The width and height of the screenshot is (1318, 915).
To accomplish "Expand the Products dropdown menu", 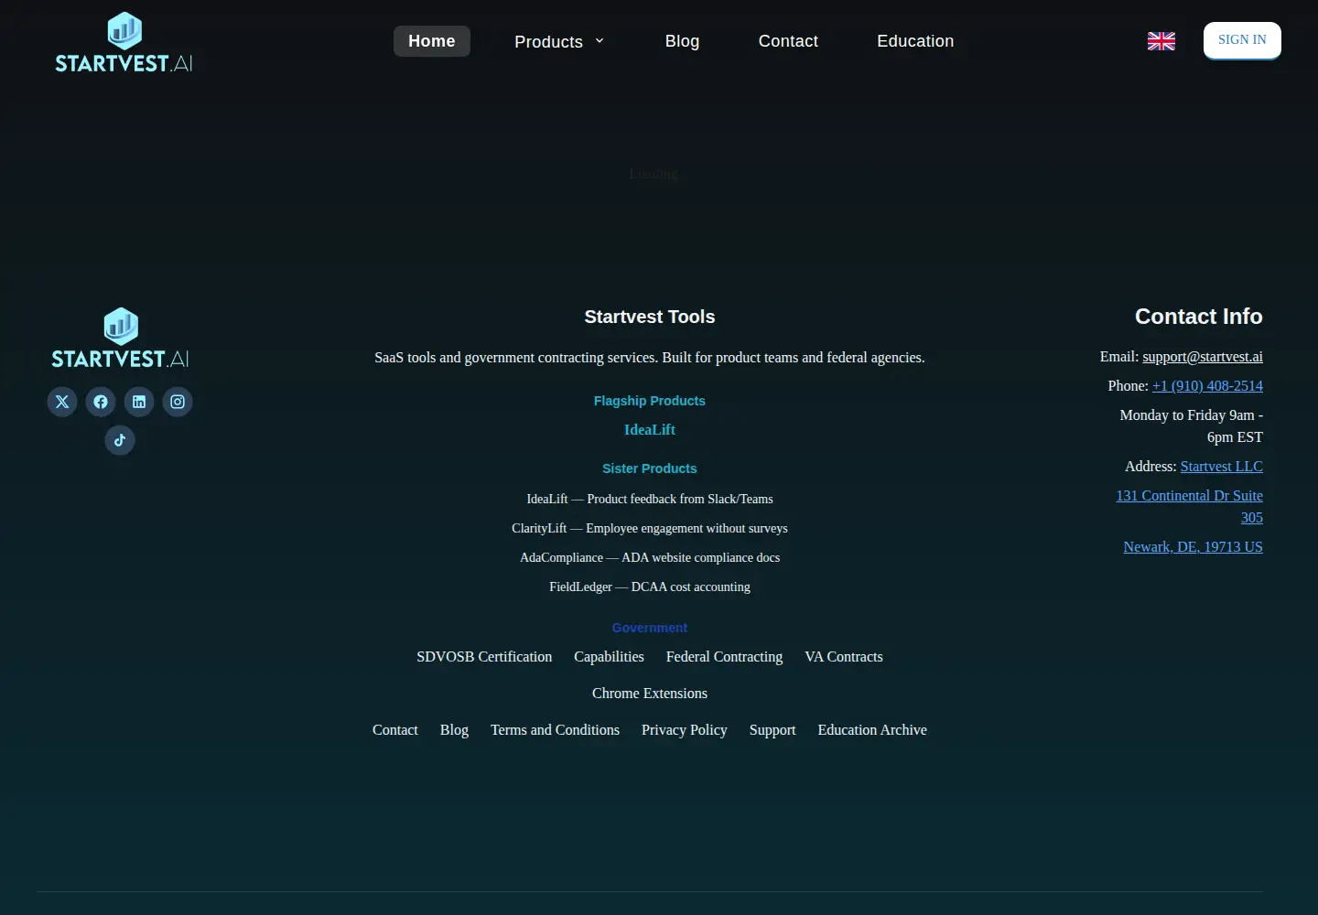I will pos(559,41).
